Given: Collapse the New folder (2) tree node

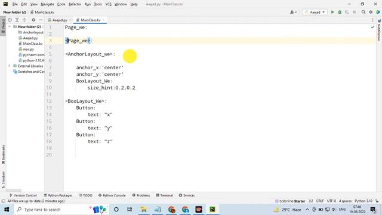Looking at the screenshot, I should pos(10,26).
